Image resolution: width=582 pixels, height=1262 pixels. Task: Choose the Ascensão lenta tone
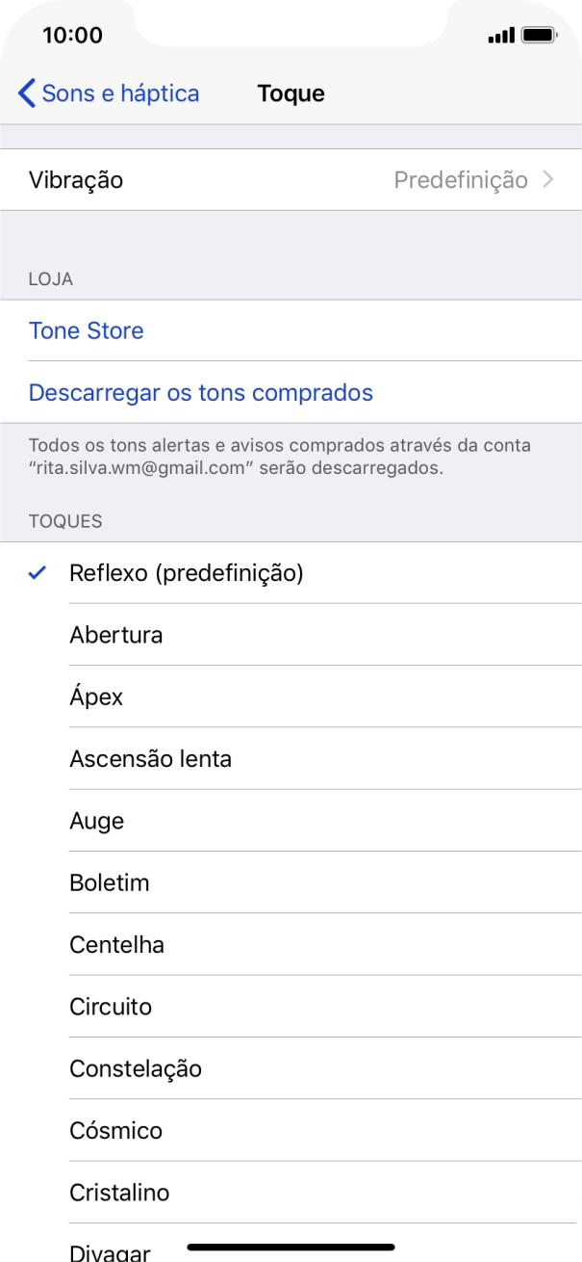tap(149, 758)
